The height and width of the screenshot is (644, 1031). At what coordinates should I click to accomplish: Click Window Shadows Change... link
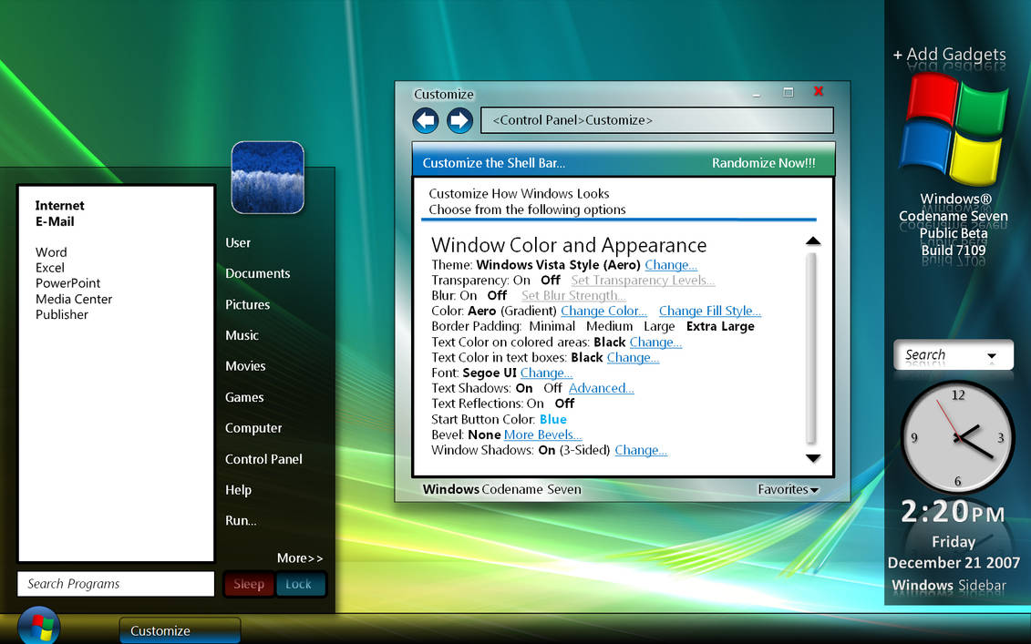641,450
